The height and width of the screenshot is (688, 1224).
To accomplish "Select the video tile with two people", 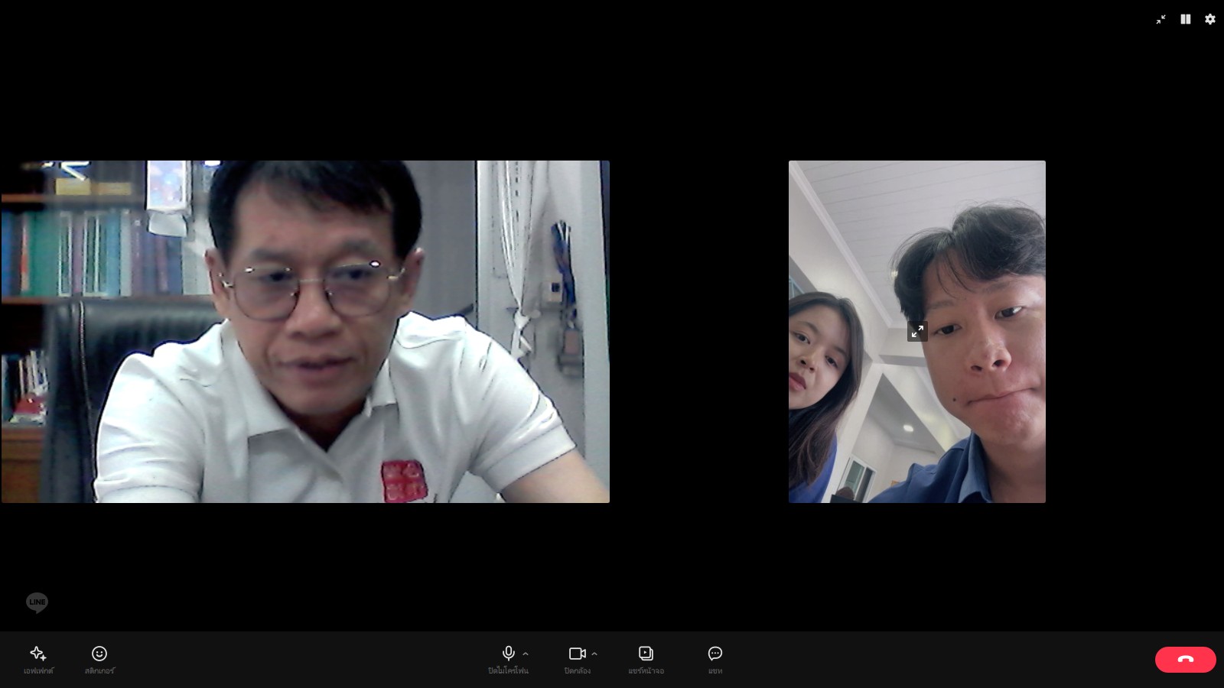I will click(x=917, y=331).
